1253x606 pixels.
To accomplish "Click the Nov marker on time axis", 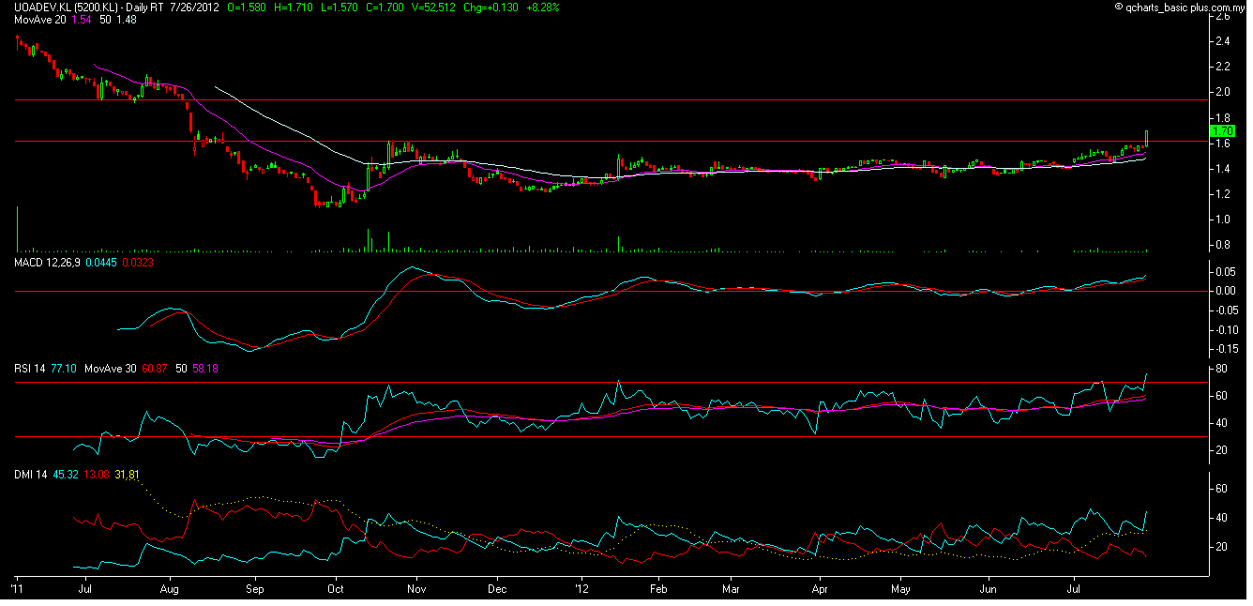I will tap(416, 589).
